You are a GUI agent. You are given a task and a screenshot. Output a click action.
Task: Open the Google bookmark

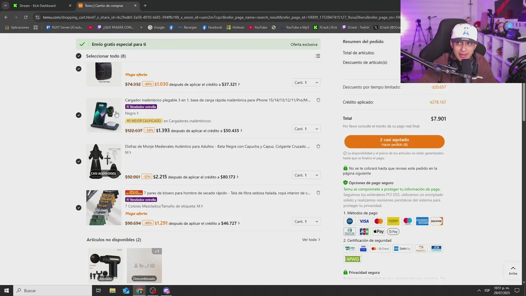pos(156,28)
